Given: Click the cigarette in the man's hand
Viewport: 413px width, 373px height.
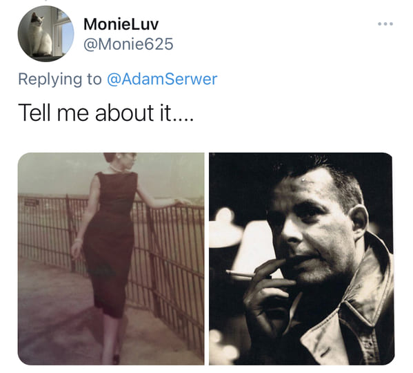Looking at the screenshot, I should click(x=241, y=274).
